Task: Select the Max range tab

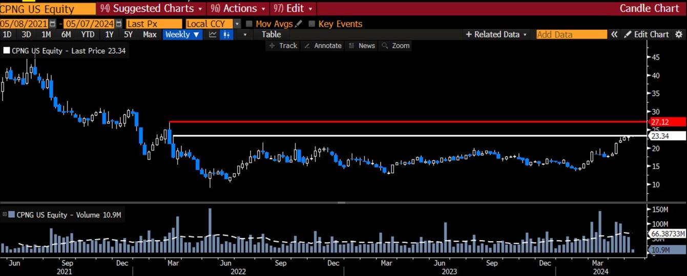Action: 150,34
